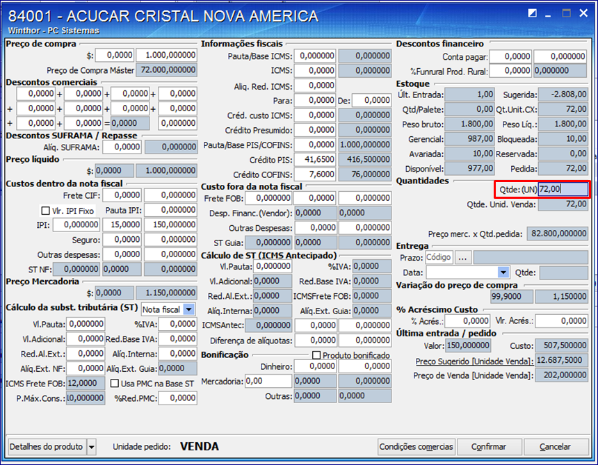The width and height of the screenshot is (598, 465).
Task: Click the restore-down icon in the title bar
Action: point(532,14)
